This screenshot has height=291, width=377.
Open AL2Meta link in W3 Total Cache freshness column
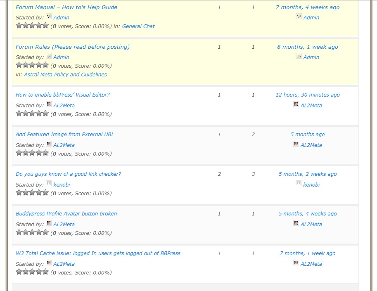(311, 264)
